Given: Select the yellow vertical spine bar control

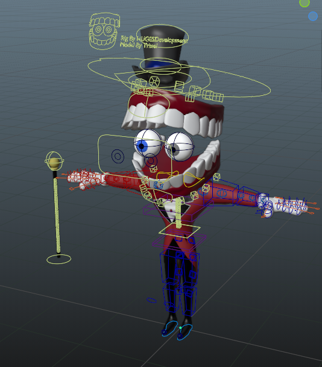Looking at the screenshot, I should pos(178,213).
